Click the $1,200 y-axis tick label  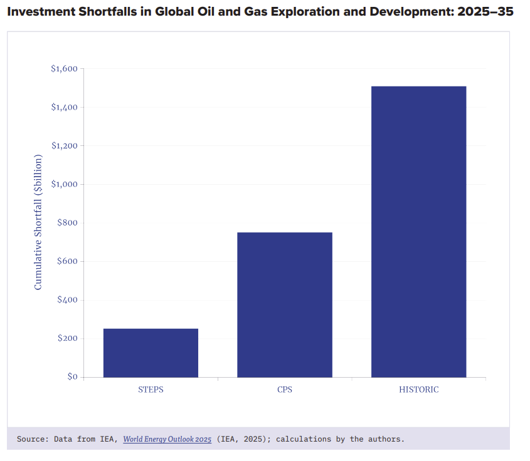pyautogui.click(x=63, y=146)
